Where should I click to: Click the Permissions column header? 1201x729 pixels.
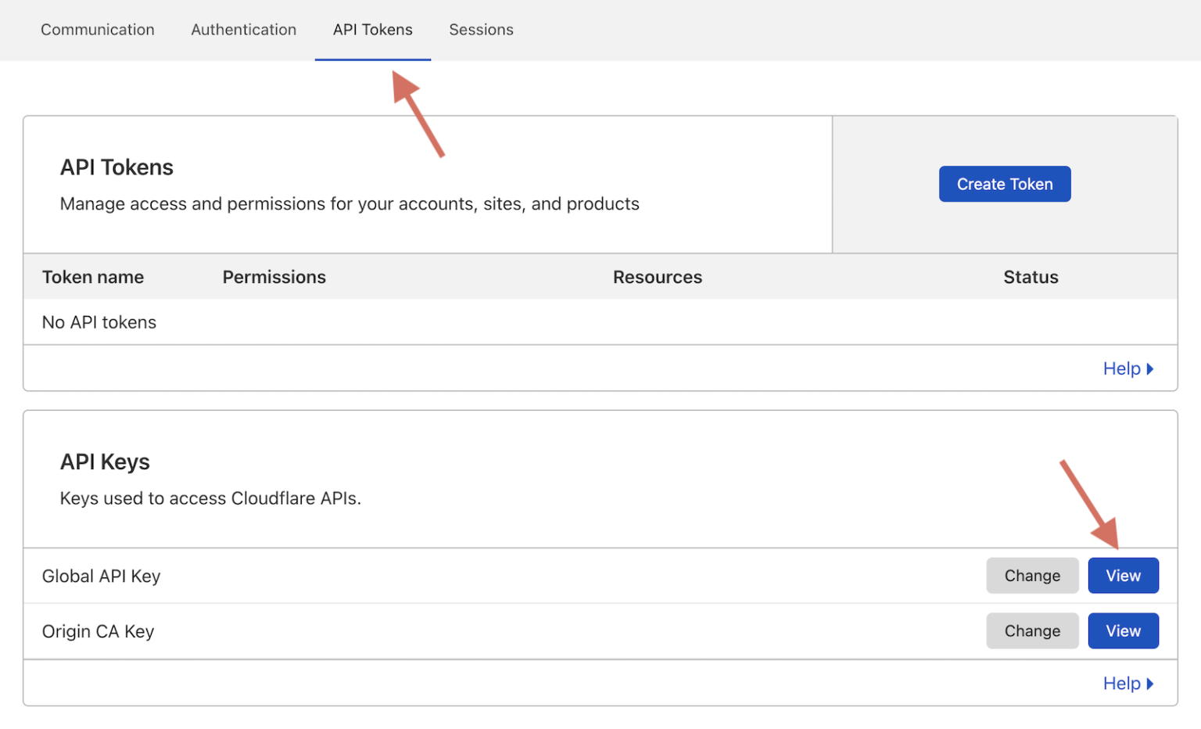(274, 276)
